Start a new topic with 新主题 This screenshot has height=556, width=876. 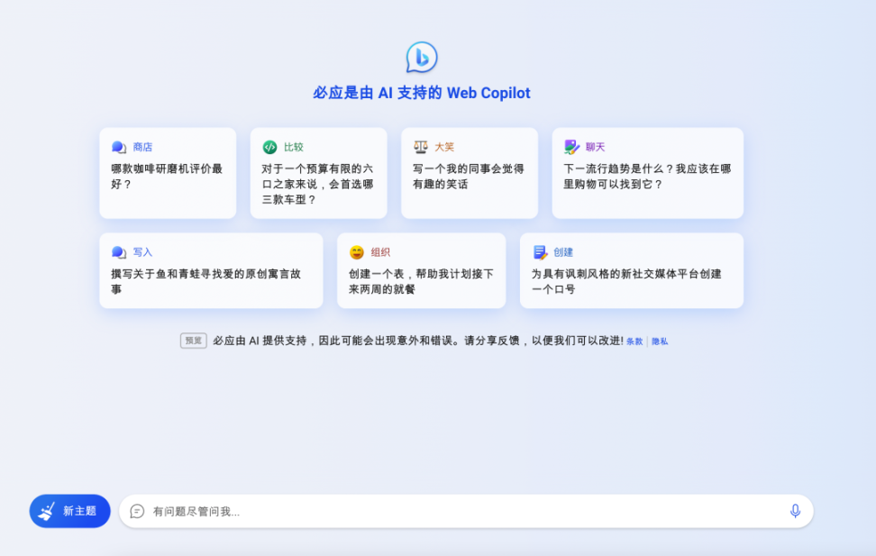69,511
